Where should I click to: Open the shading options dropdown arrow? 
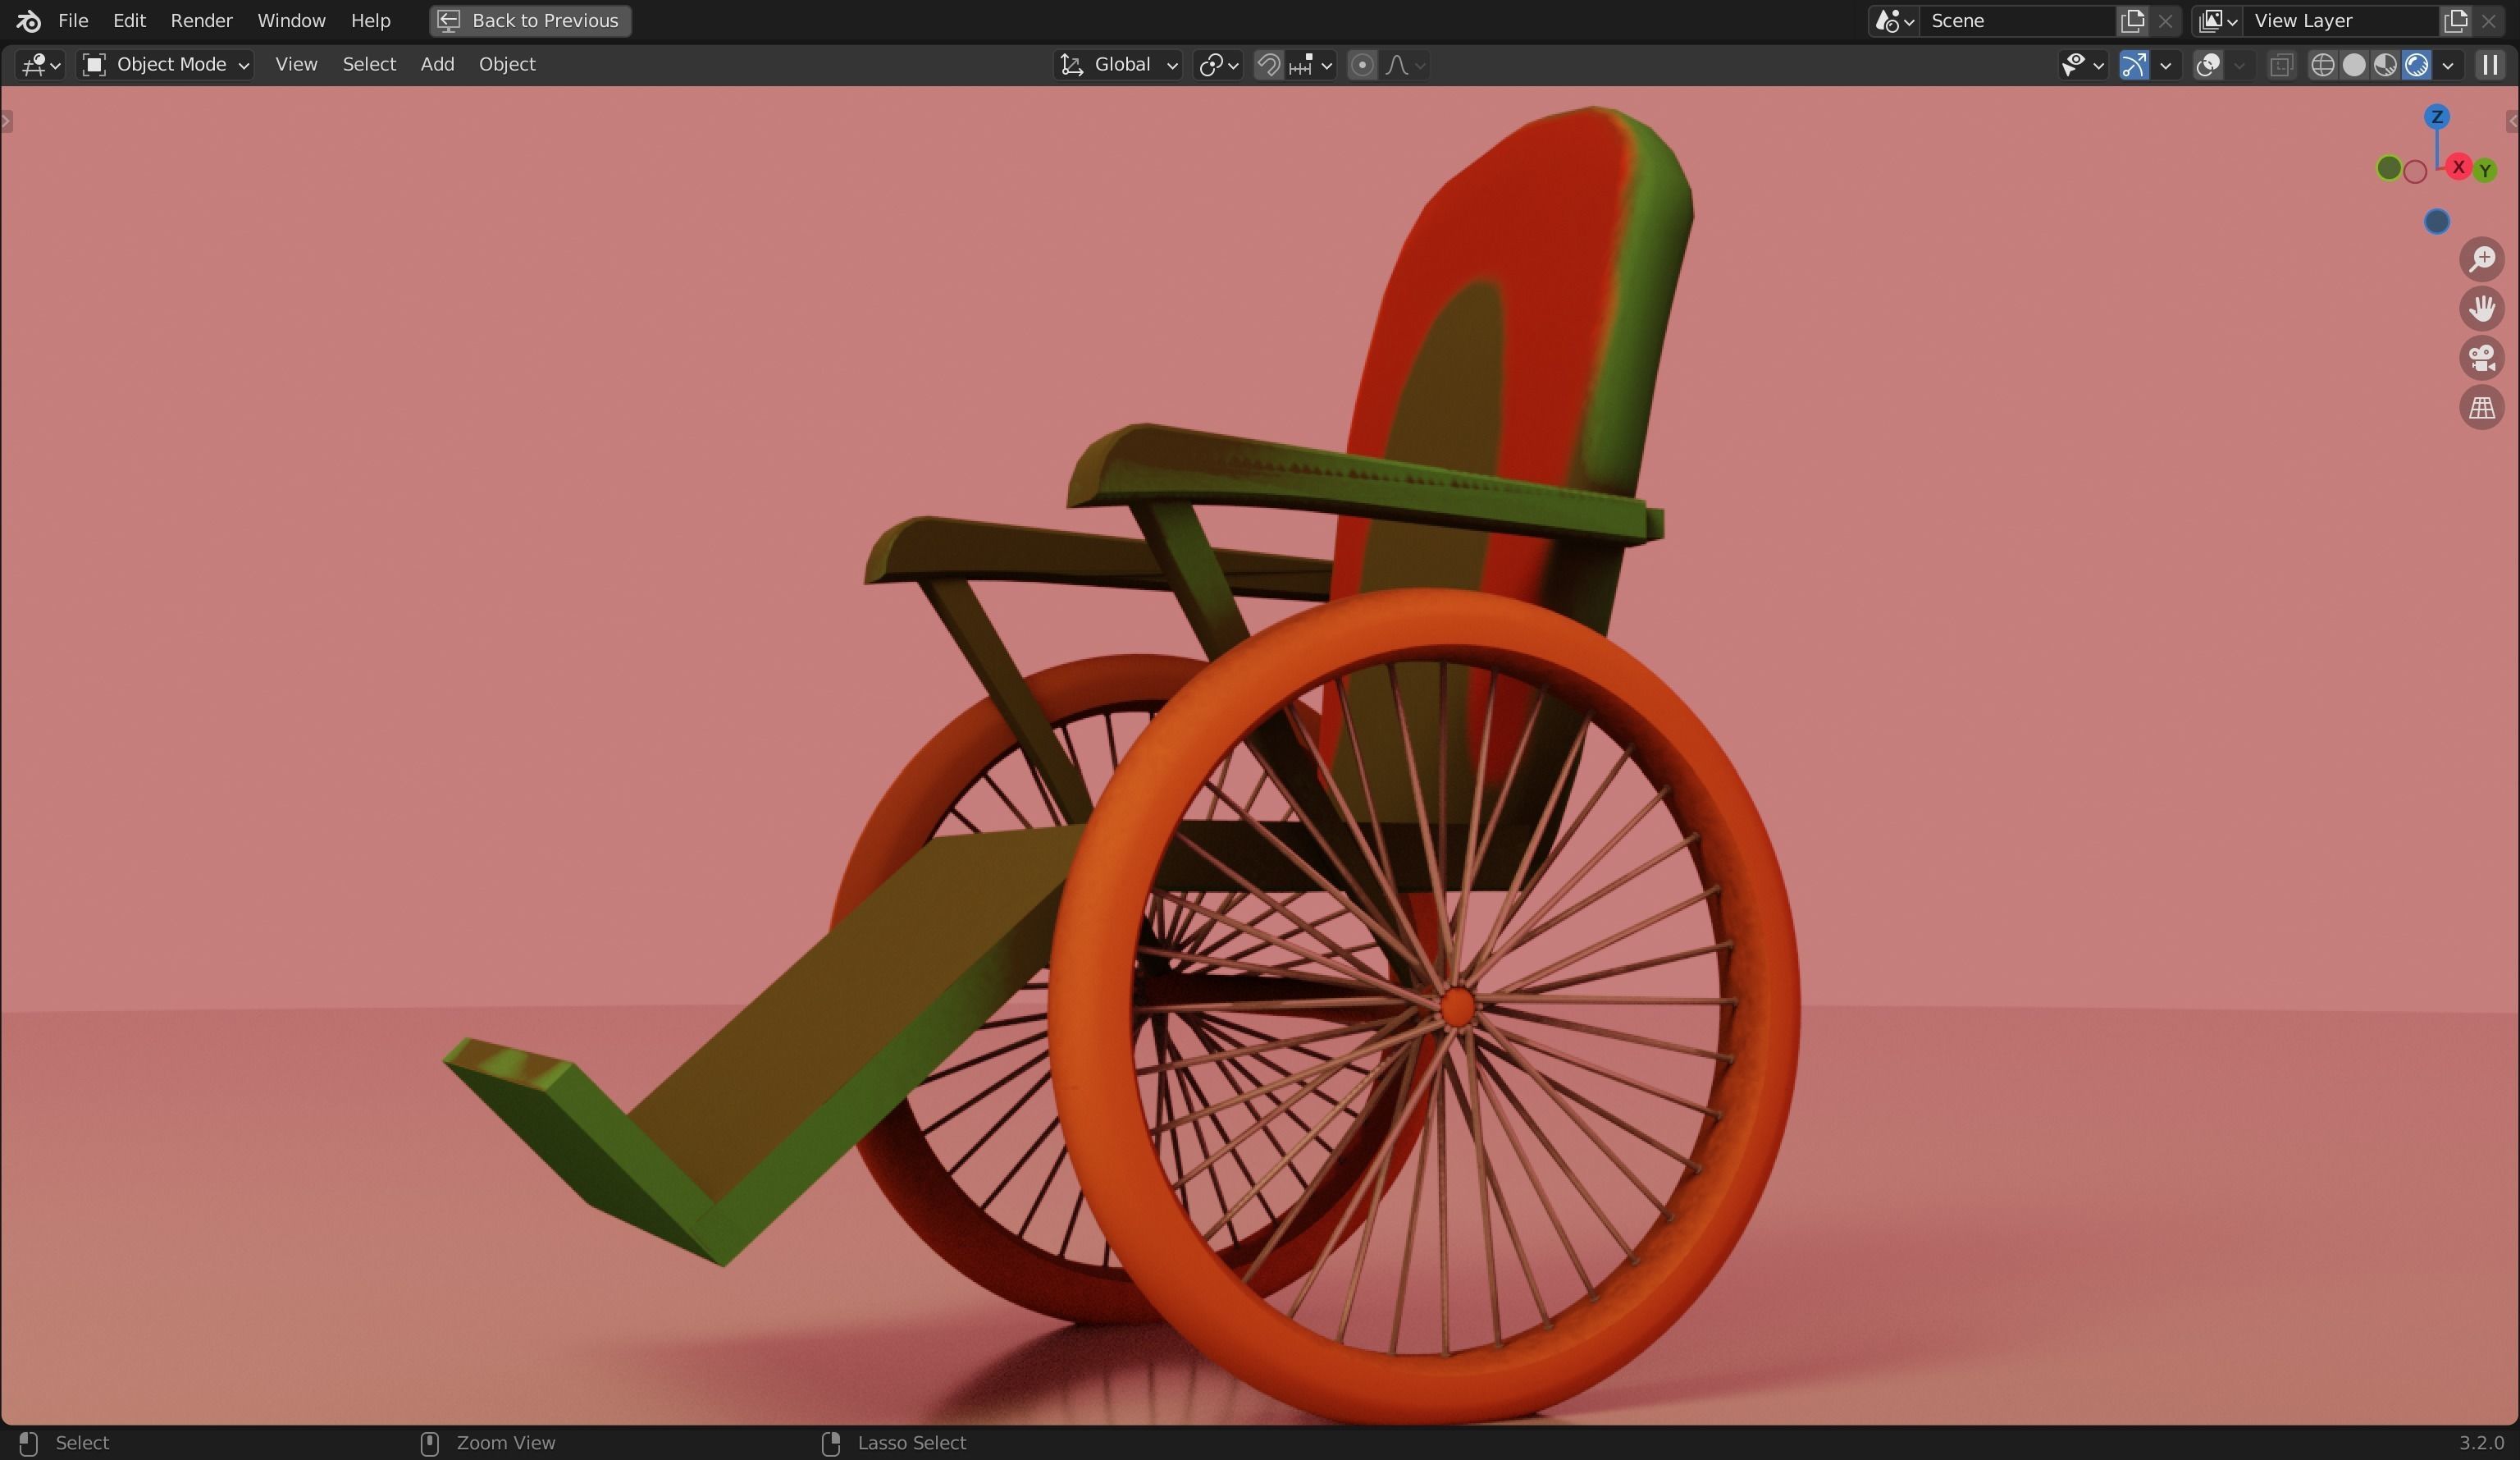(x=2447, y=64)
